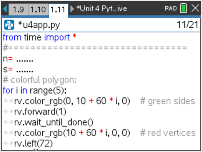Click the 'for i in range(5):' line

click(35, 91)
